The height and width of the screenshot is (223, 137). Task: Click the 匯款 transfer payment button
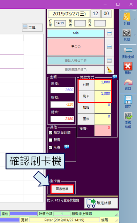coord(86,119)
